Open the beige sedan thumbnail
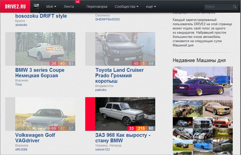The width and height of the screenshot is (241, 155). (x=218, y=108)
